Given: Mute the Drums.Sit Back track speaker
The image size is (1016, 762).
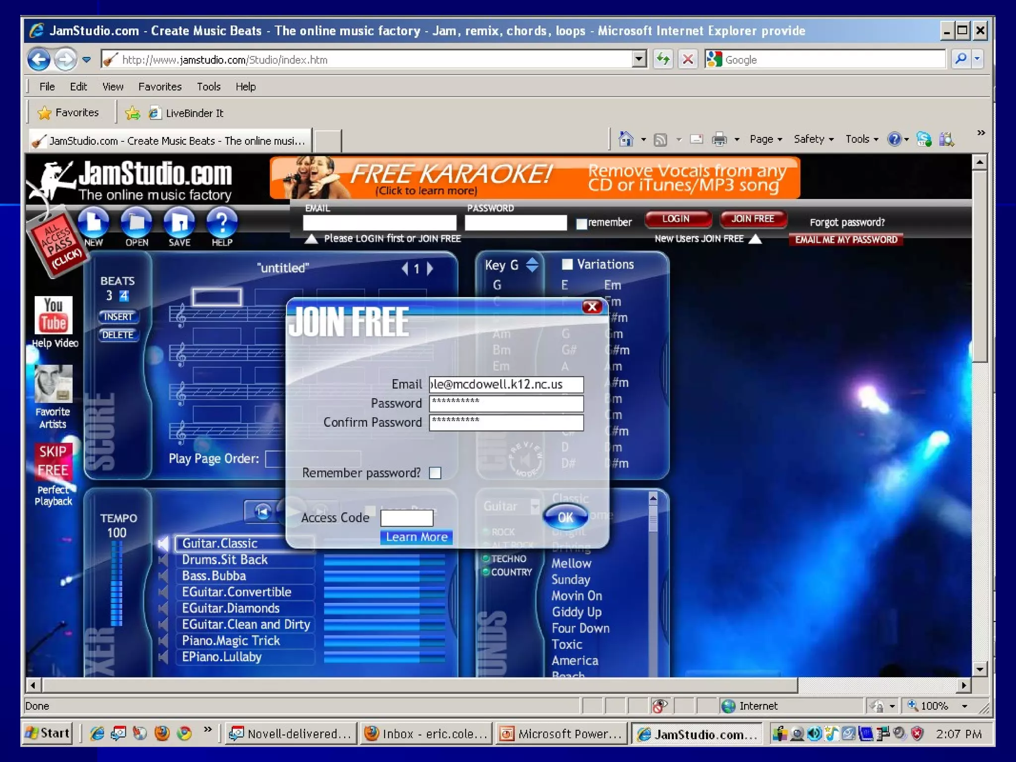Looking at the screenshot, I should click(x=163, y=560).
